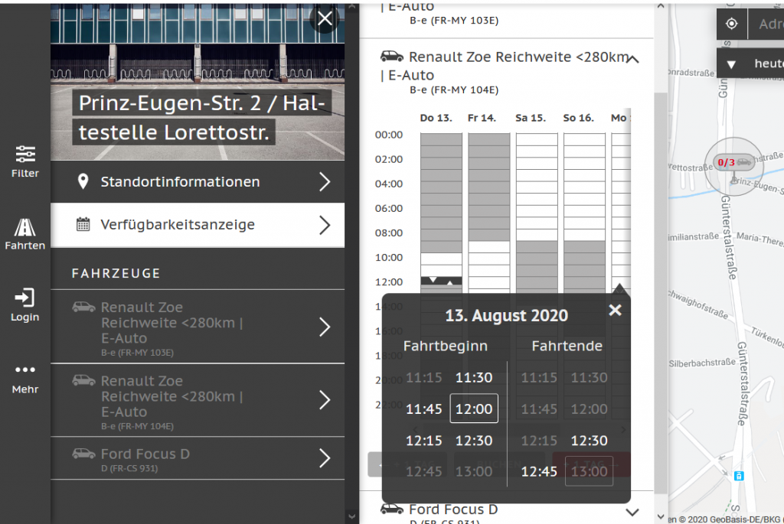Expand Renault Zoe FR-MY 104E vehicle row

point(325,400)
